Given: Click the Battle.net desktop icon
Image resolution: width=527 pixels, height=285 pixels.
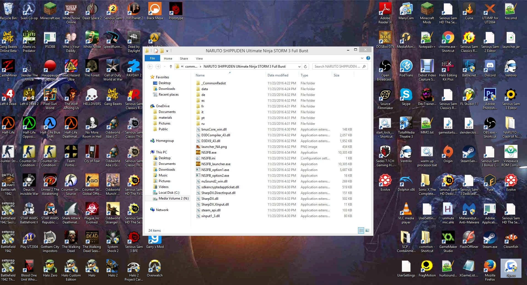Looking at the screenshot, I should 469,68.
